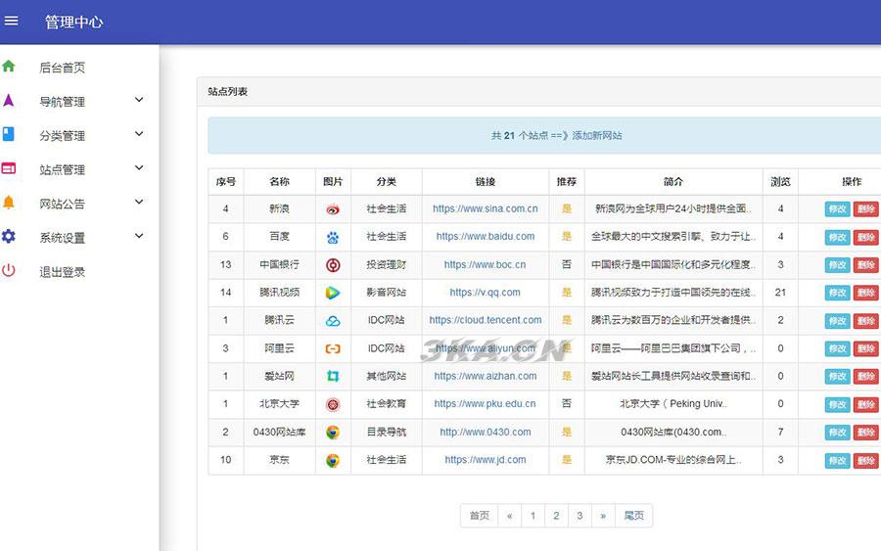Click the pink site management icon
This screenshot has width=881, height=551.
point(9,169)
